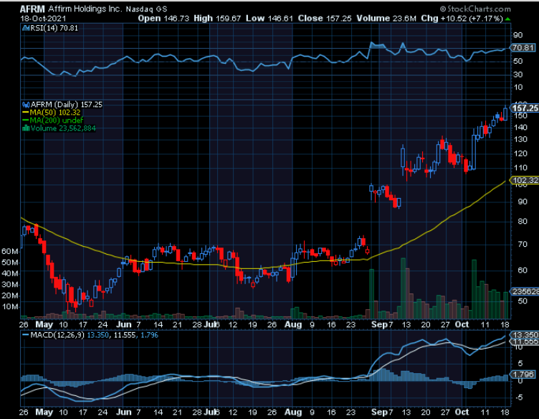Click the Volume 23.6M header value
The image size is (539, 419).
point(386,19)
